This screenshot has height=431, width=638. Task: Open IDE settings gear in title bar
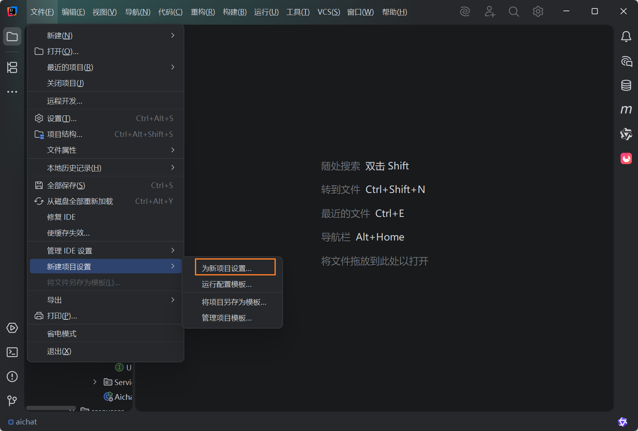point(538,12)
